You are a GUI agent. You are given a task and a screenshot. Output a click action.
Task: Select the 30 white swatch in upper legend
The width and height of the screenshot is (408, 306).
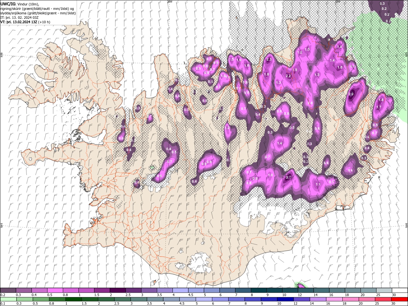coord(400,290)
